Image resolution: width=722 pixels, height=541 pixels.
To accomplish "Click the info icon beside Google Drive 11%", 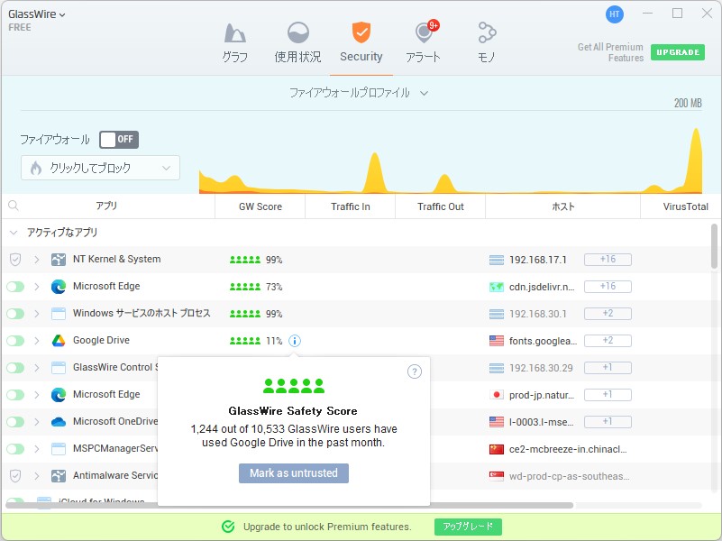I will point(295,341).
